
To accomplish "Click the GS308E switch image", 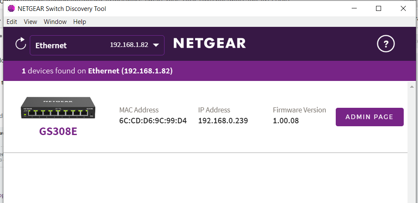I will point(58,108).
